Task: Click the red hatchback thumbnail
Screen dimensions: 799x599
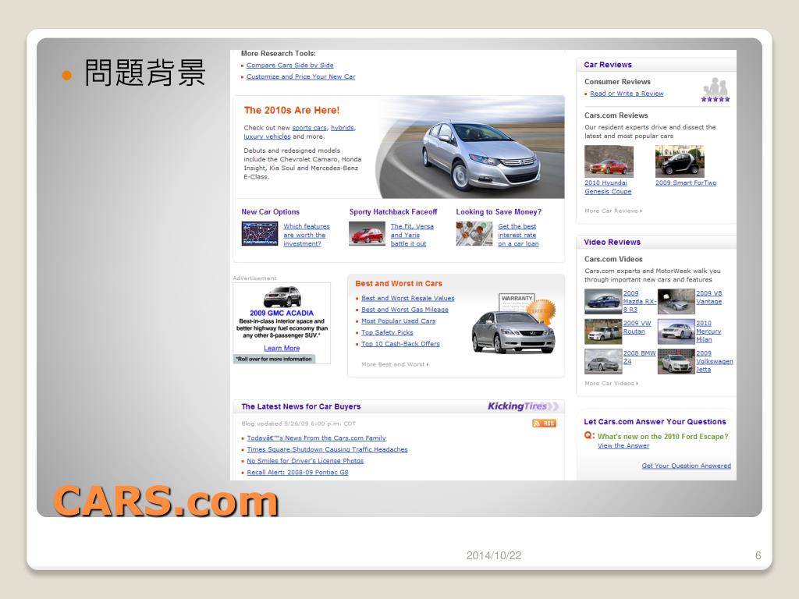Action: [367, 234]
